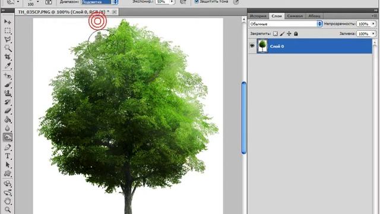Select the Spot Healing Brush tool

click(8, 76)
